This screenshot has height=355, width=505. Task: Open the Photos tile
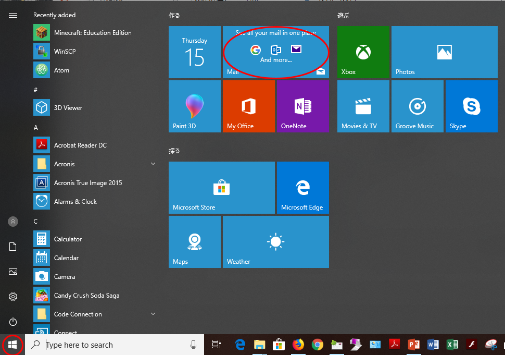point(445,52)
